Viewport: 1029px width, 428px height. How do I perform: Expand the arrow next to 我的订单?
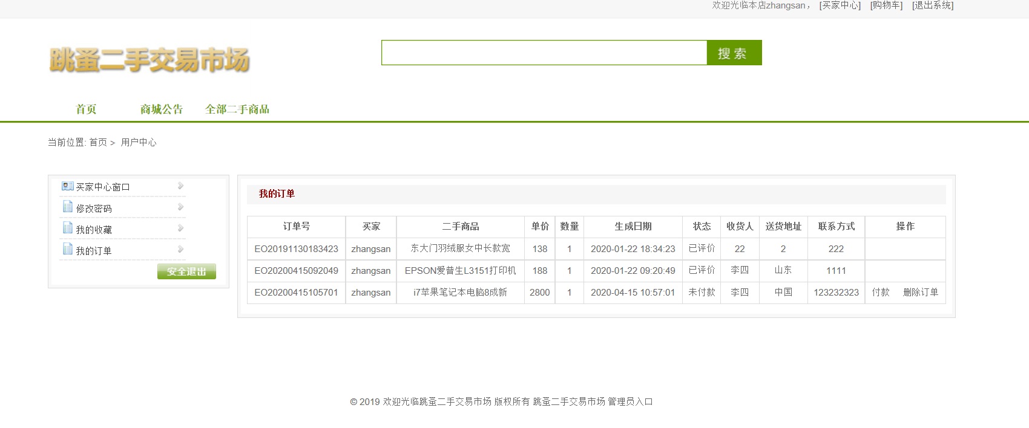tap(180, 250)
